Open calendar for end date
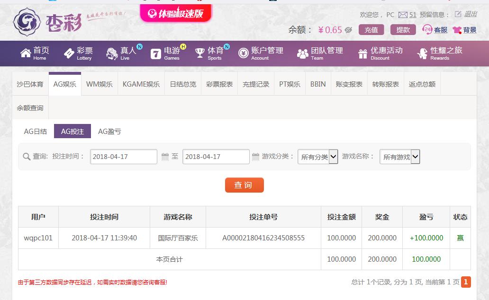 tap(255, 157)
